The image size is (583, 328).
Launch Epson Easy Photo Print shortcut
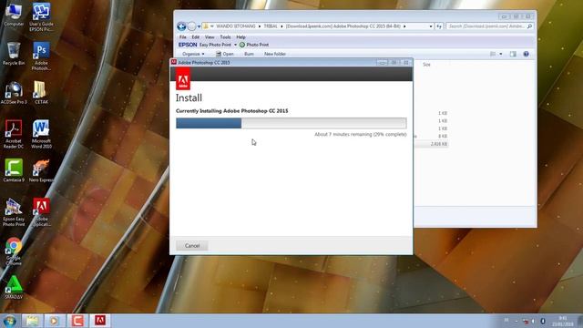(14, 212)
